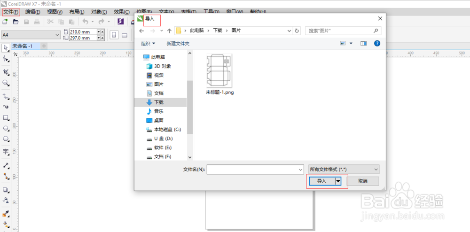This screenshot has width=470, height=232.
Task: Open the 编辑(E) menu
Action: coord(33,12)
